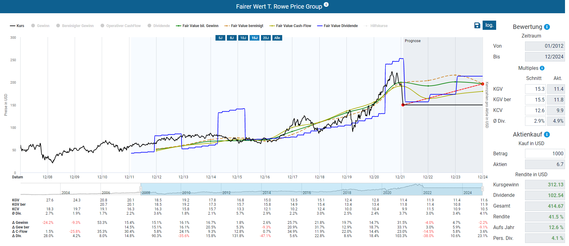Edit the KGV Schnitt value field

click(x=535, y=89)
